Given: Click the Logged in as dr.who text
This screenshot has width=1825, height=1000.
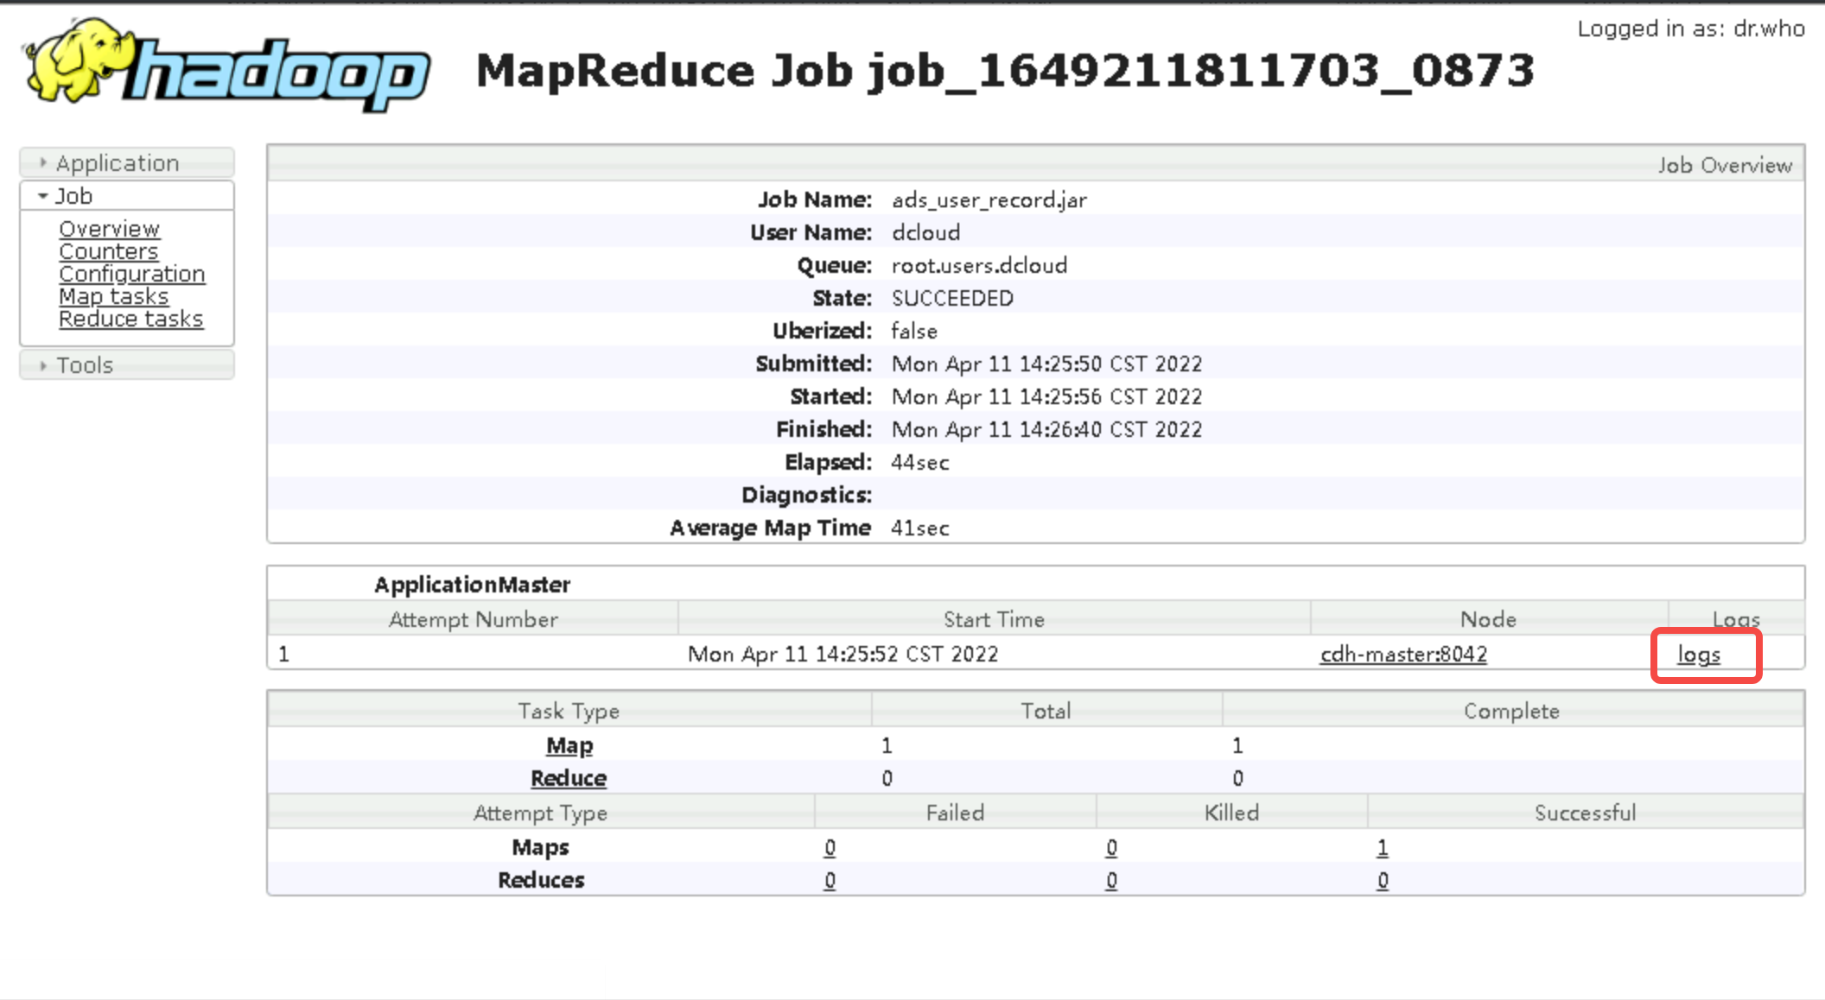Looking at the screenshot, I should (1691, 28).
